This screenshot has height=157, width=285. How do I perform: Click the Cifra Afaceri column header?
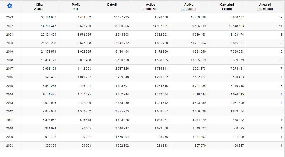click(39, 7)
